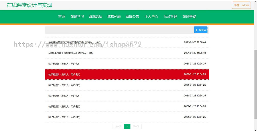Select page 1 in pagination

(127, 126)
